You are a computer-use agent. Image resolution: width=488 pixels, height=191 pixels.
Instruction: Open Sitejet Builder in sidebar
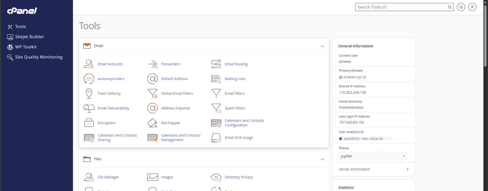pyautogui.click(x=29, y=37)
